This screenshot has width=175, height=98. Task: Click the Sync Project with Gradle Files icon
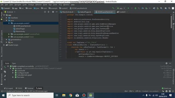pyautogui.click(x=154, y=8)
